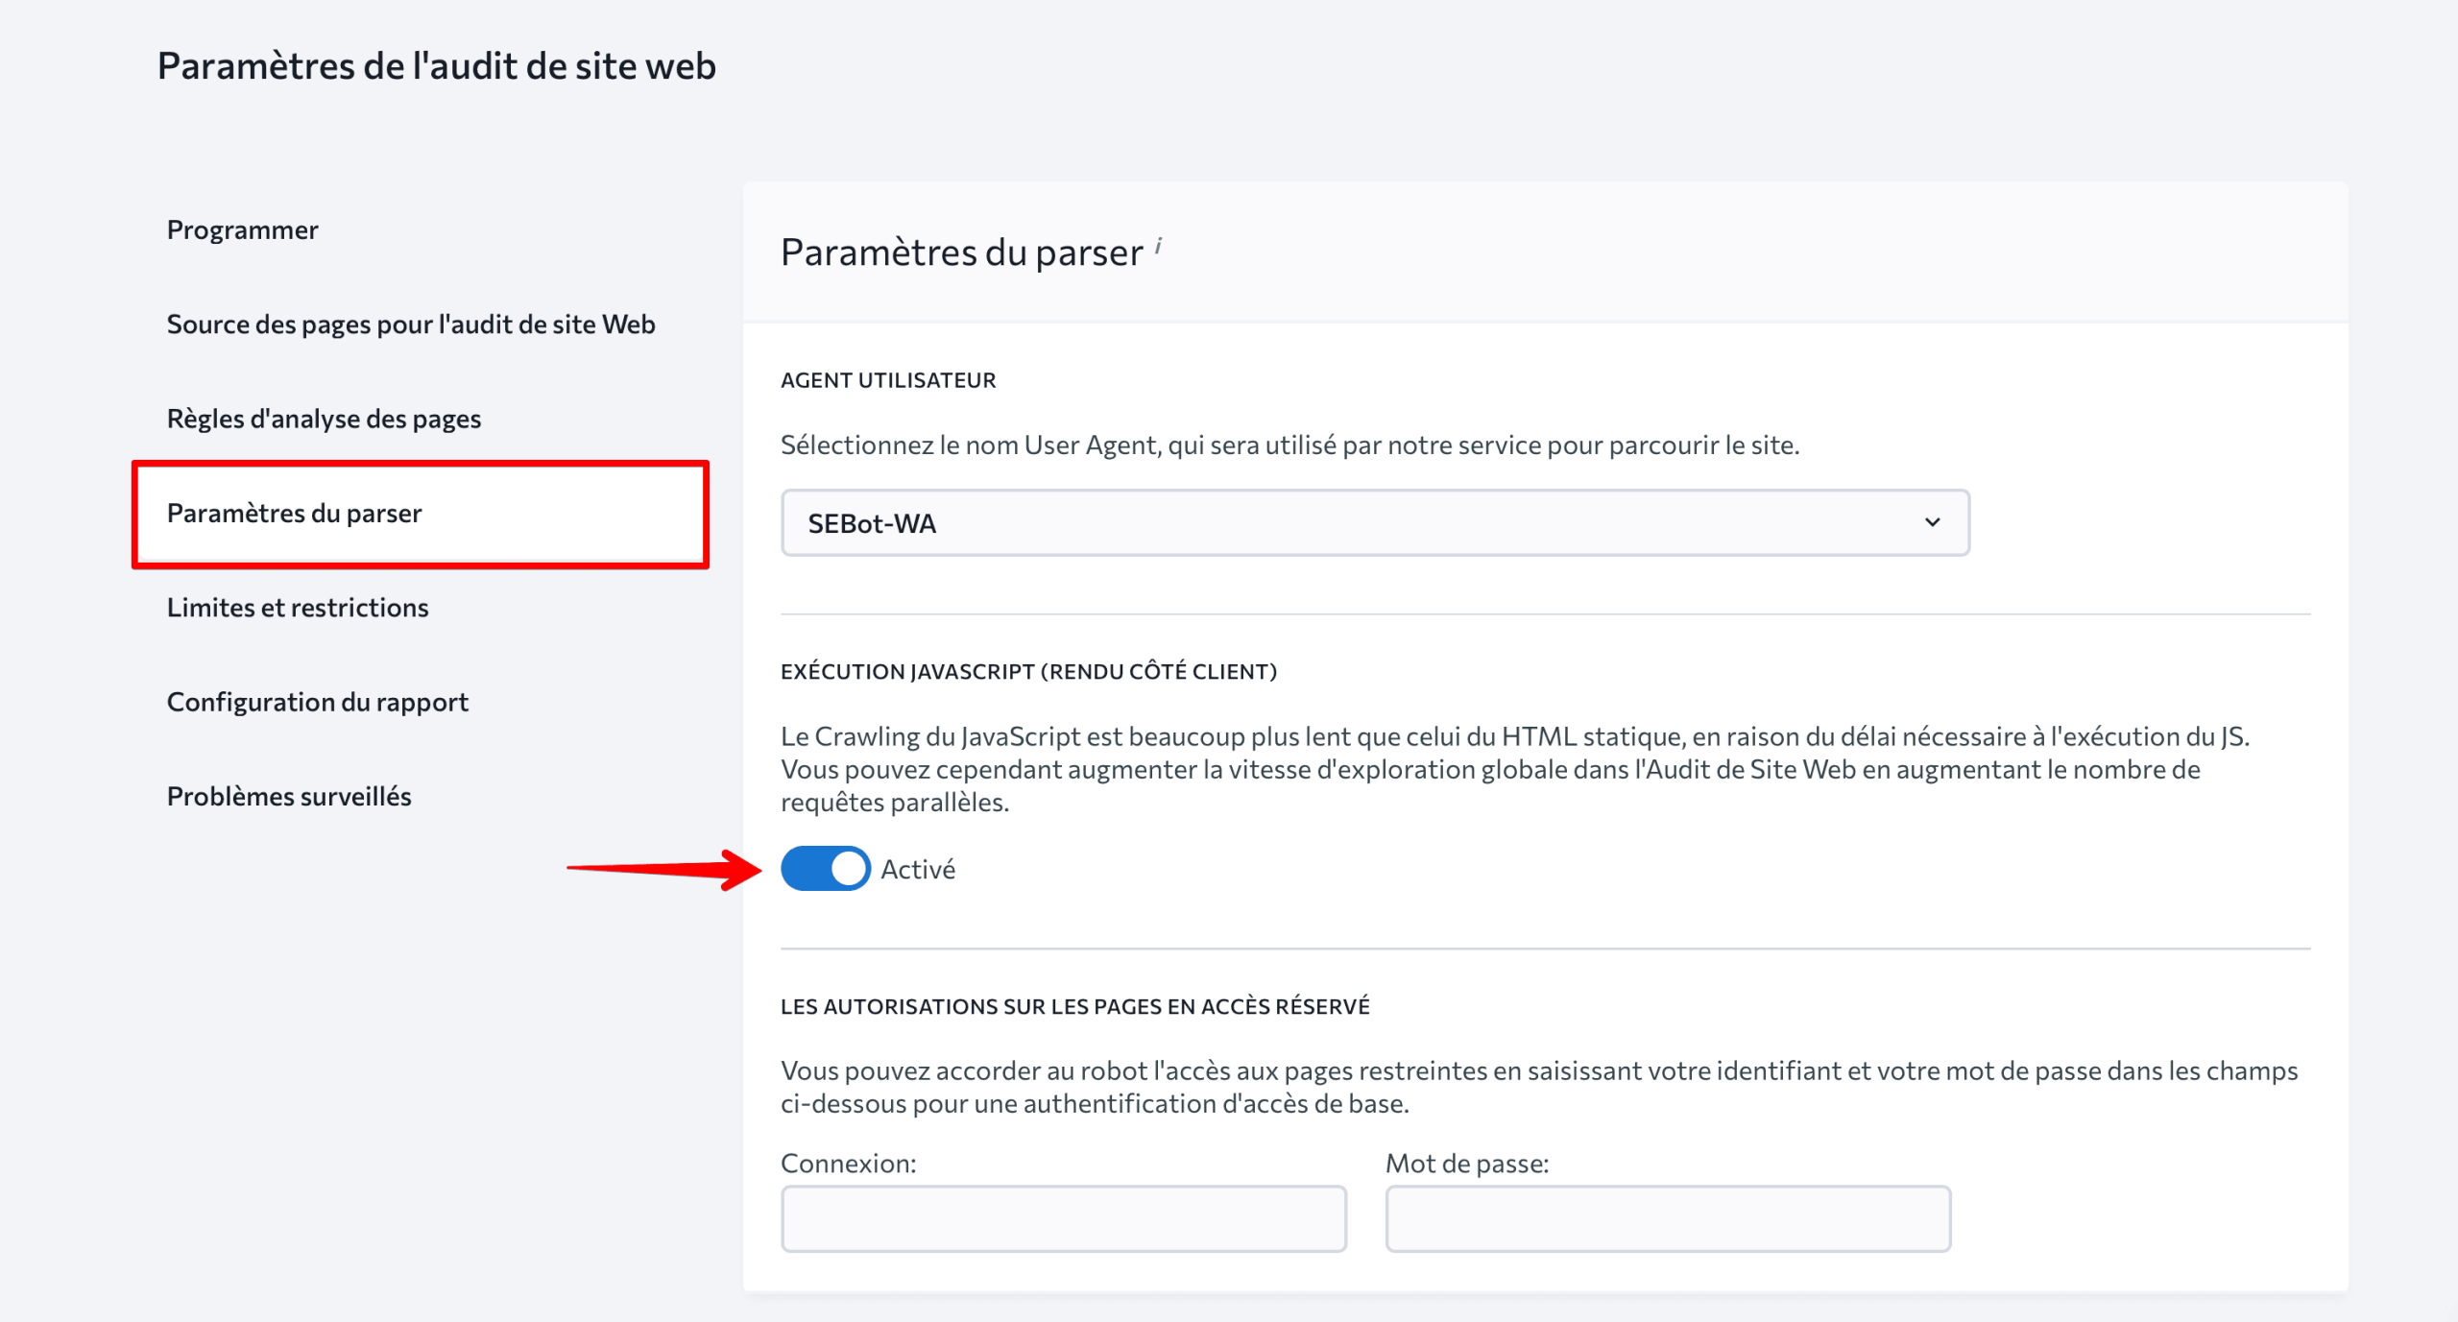The width and height of the screenshot is (2458, 1322).
Task: Click the Connexion: field label
Action: tap(848, 1164)
